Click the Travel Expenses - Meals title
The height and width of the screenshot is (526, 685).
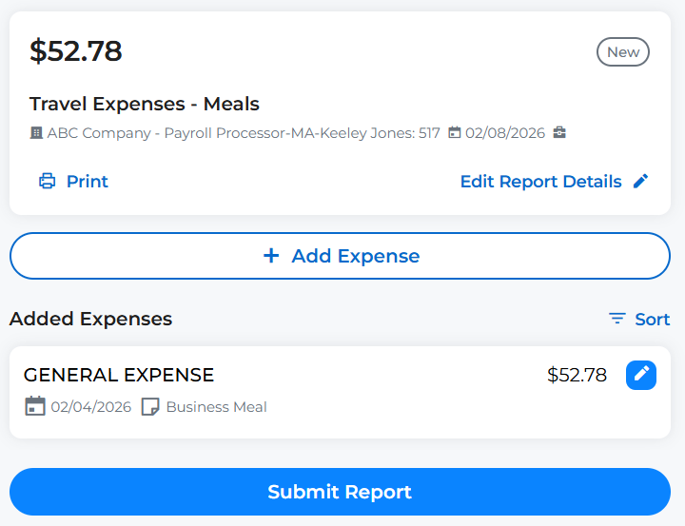coord(145,104)
